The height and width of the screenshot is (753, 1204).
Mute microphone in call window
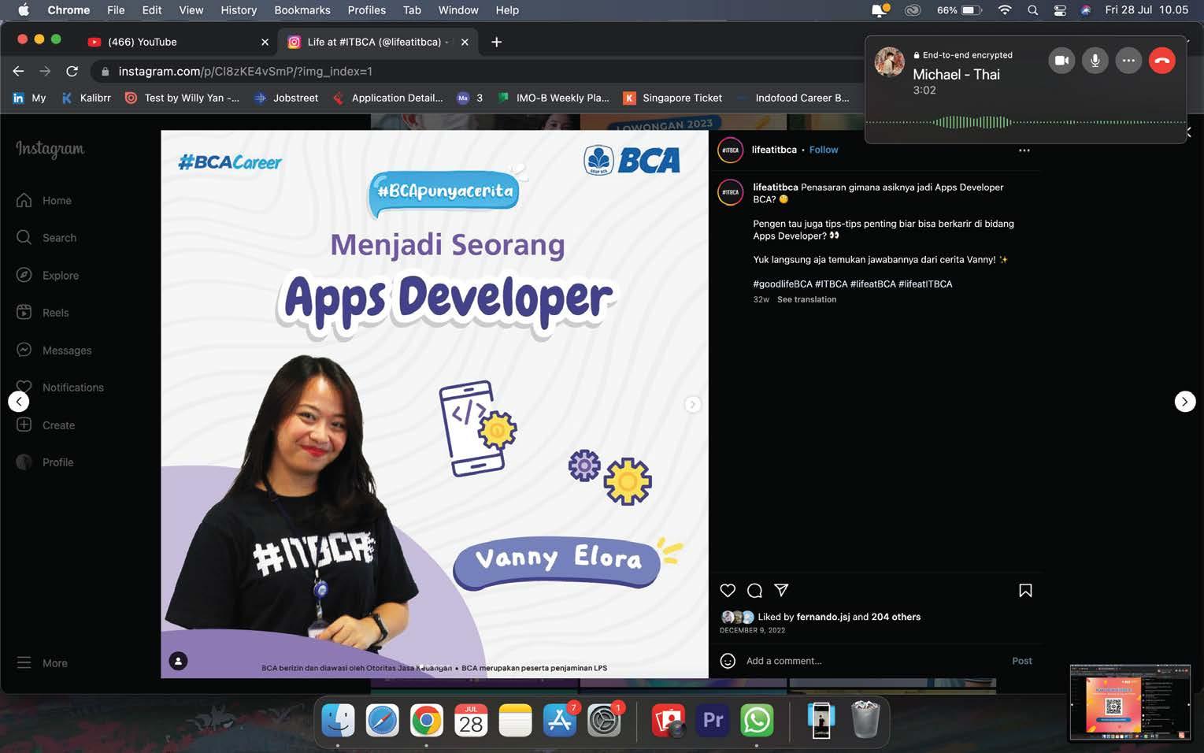click(x=1095, y=60)
